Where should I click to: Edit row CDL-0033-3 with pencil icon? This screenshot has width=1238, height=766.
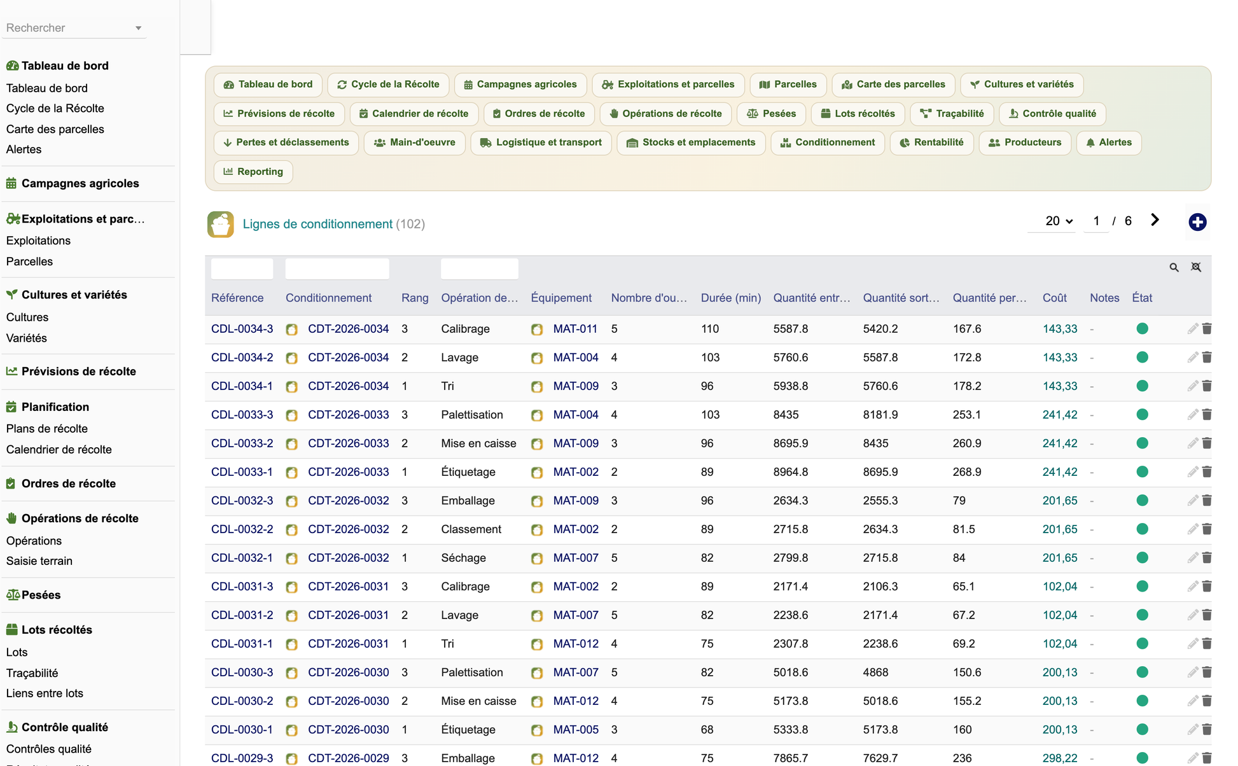[1192, 415]
